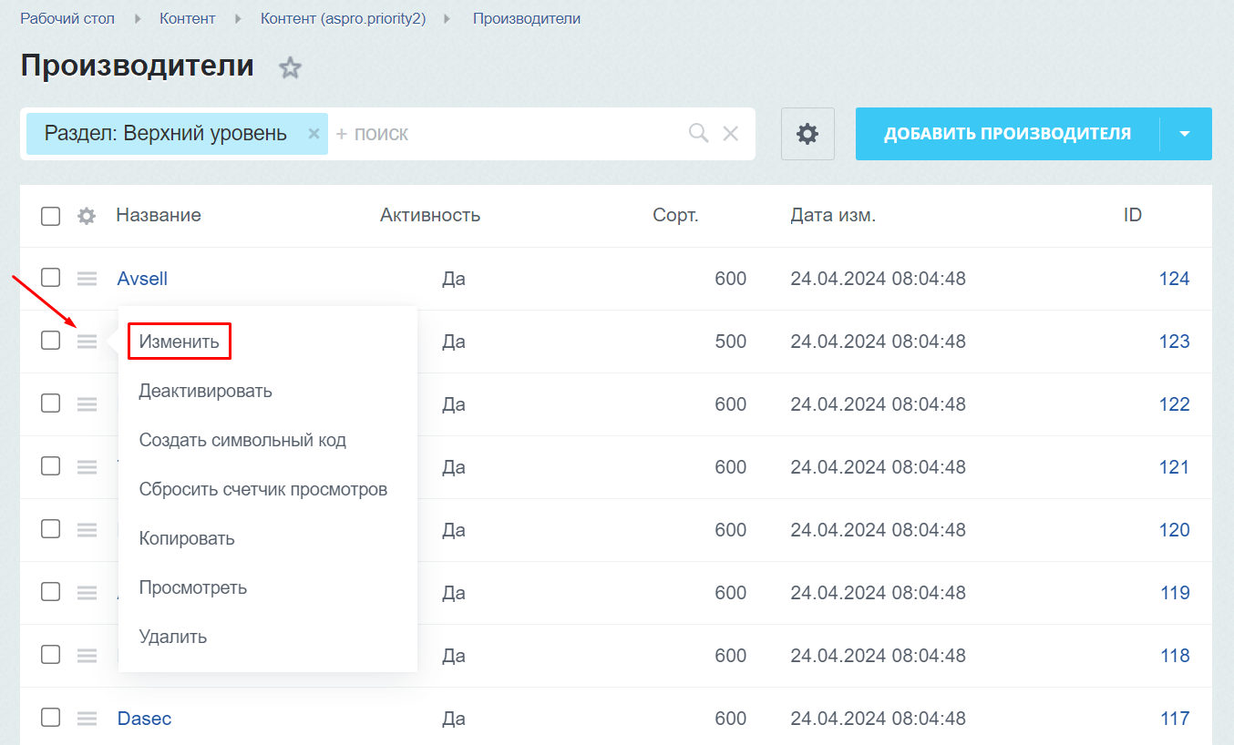Choose Удалить in the context menu
Screen dimensions: 1234x745
click(173, 637)
